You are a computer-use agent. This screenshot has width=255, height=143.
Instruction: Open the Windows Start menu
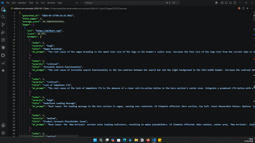95,140
